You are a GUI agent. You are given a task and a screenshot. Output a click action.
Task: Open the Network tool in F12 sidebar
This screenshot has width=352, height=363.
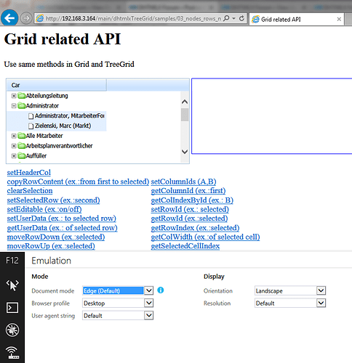[x=12, y=352]
